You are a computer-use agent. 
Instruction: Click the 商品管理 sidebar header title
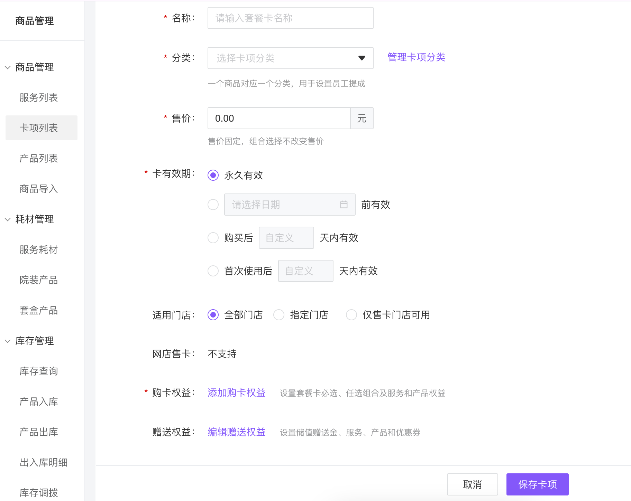pyautogui.click(x=35, y=21)
